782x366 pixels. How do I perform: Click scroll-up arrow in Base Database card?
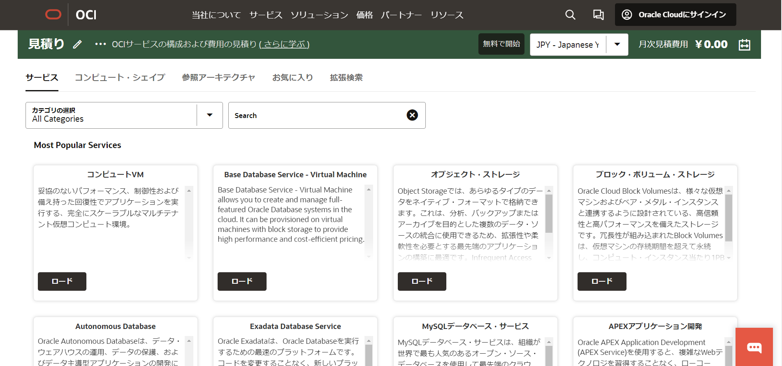click(369, 190)
